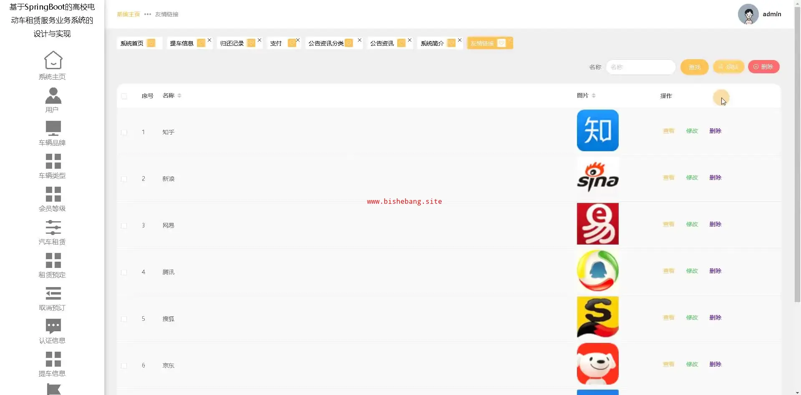
Task: Open 提车信息 grid icon in sidebar
Action: [53, 359]
